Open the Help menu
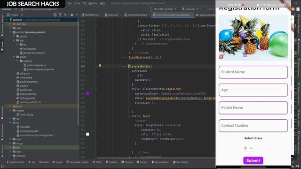 (x=103, y=3)
